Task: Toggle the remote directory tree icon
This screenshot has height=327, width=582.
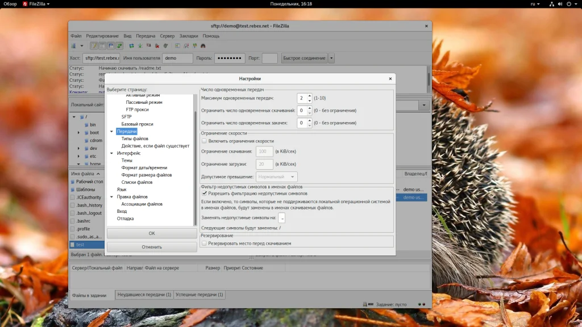Action: pos(111,45)
